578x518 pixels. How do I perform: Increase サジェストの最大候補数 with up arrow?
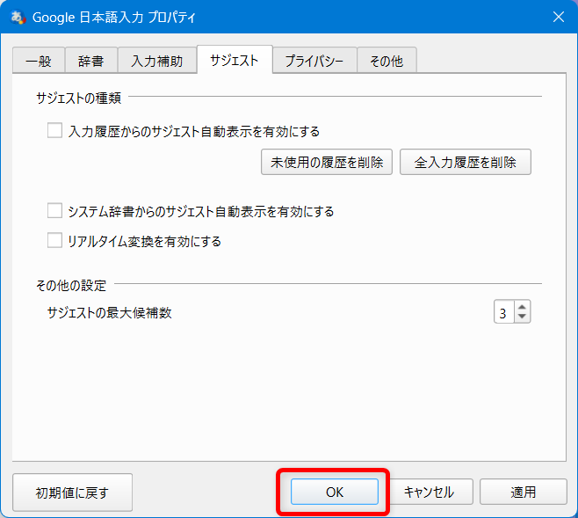point(522,307)
